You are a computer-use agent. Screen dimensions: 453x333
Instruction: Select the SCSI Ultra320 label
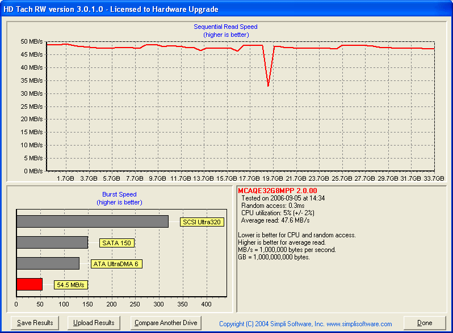click(200, 221)
